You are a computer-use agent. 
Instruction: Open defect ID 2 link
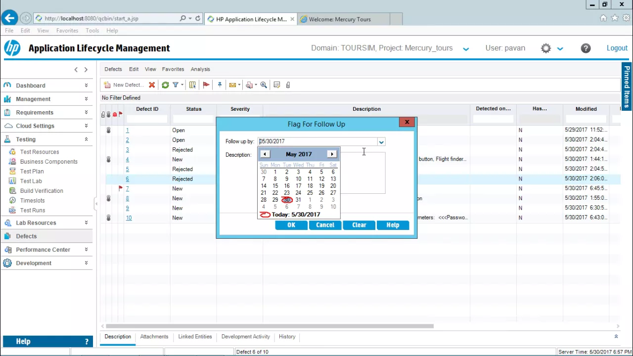[x=127, y=140]
